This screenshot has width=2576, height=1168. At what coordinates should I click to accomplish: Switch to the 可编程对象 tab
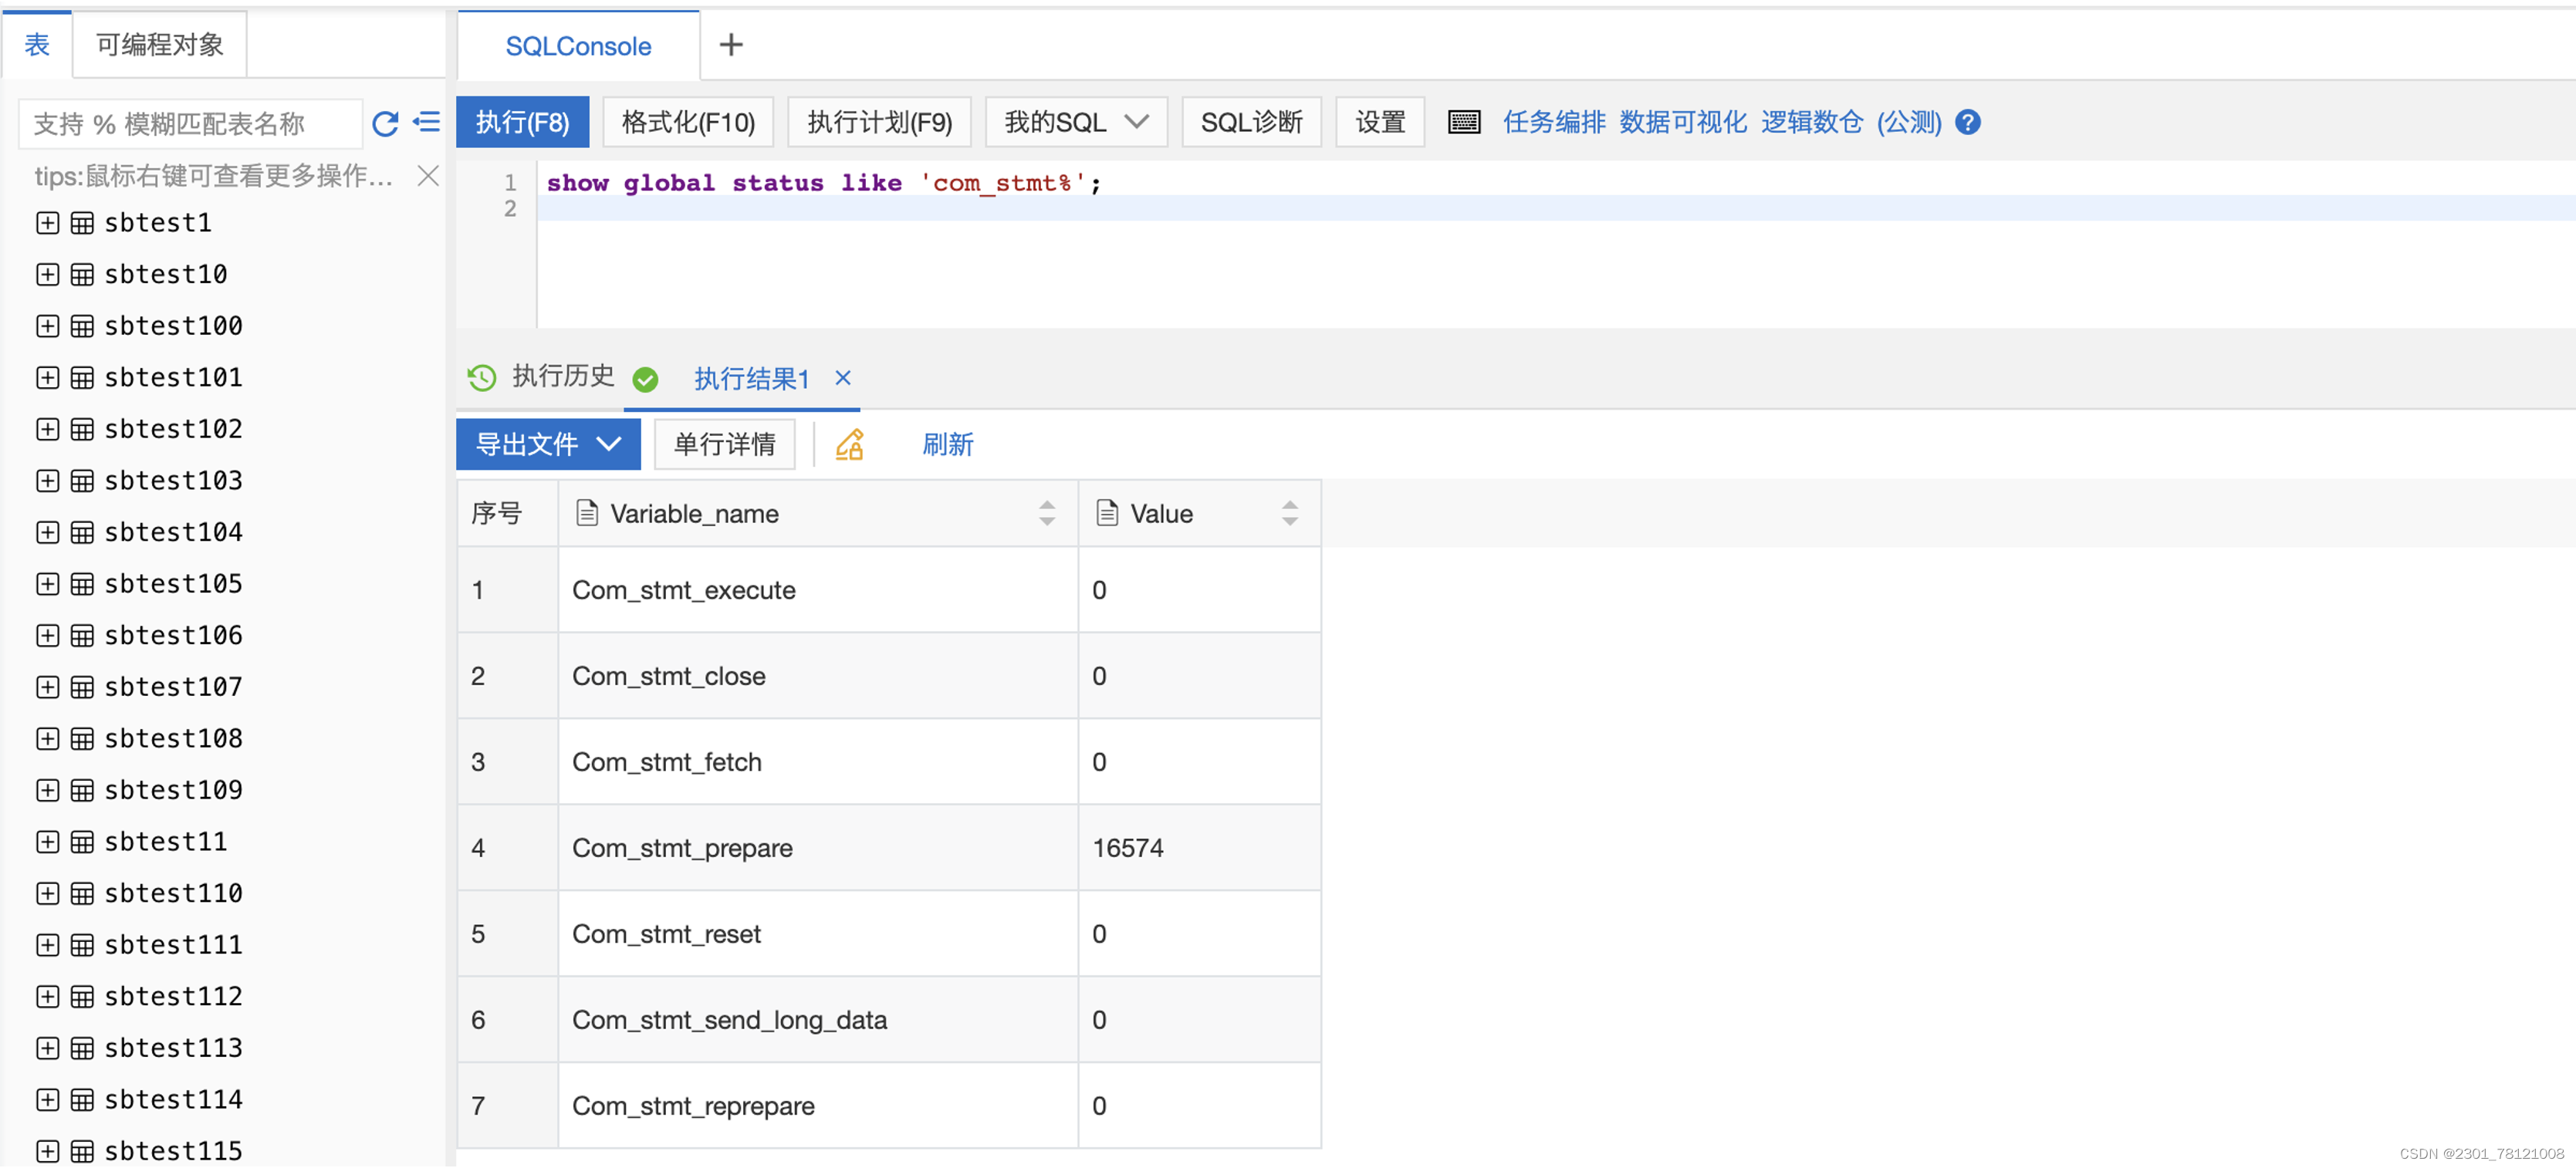point(159,45)
